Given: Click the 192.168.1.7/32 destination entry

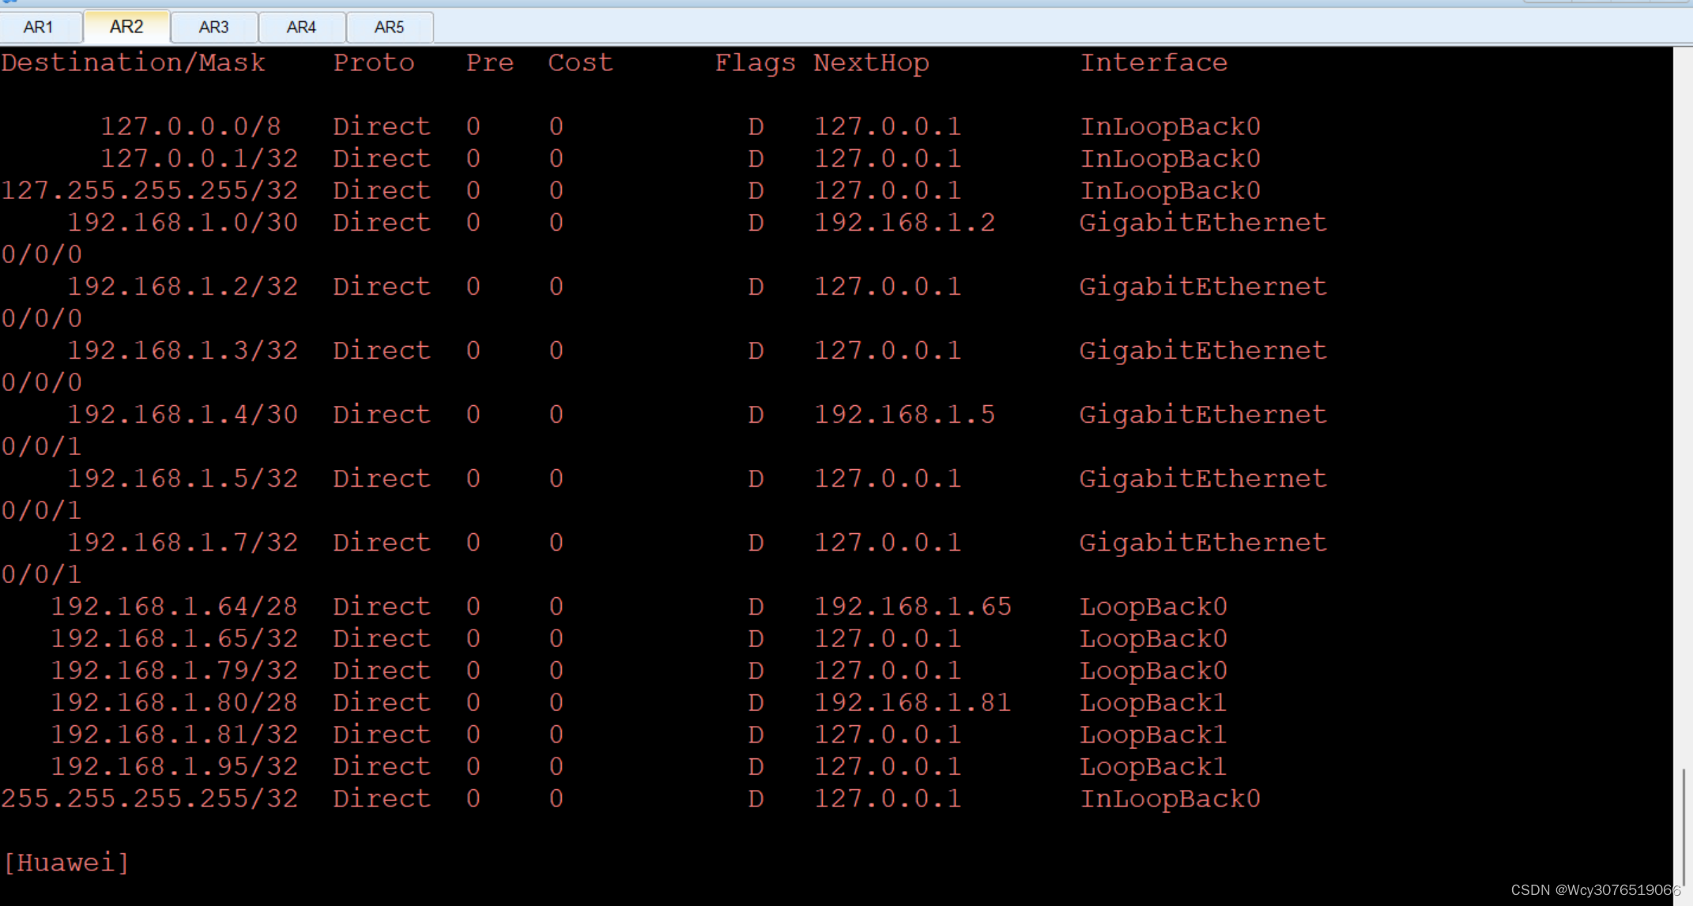Looking at the screenshot, I should [183, 543].
